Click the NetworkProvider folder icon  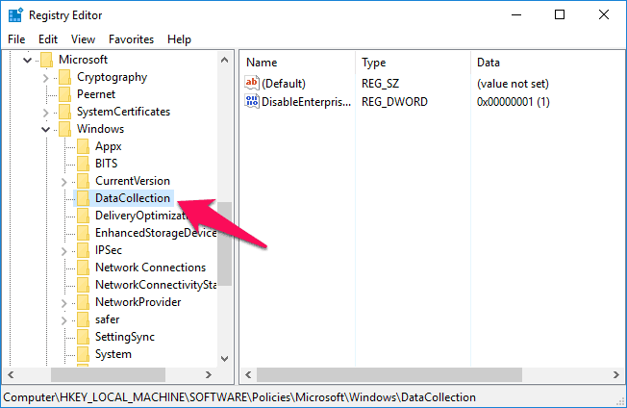coord(83,302)
